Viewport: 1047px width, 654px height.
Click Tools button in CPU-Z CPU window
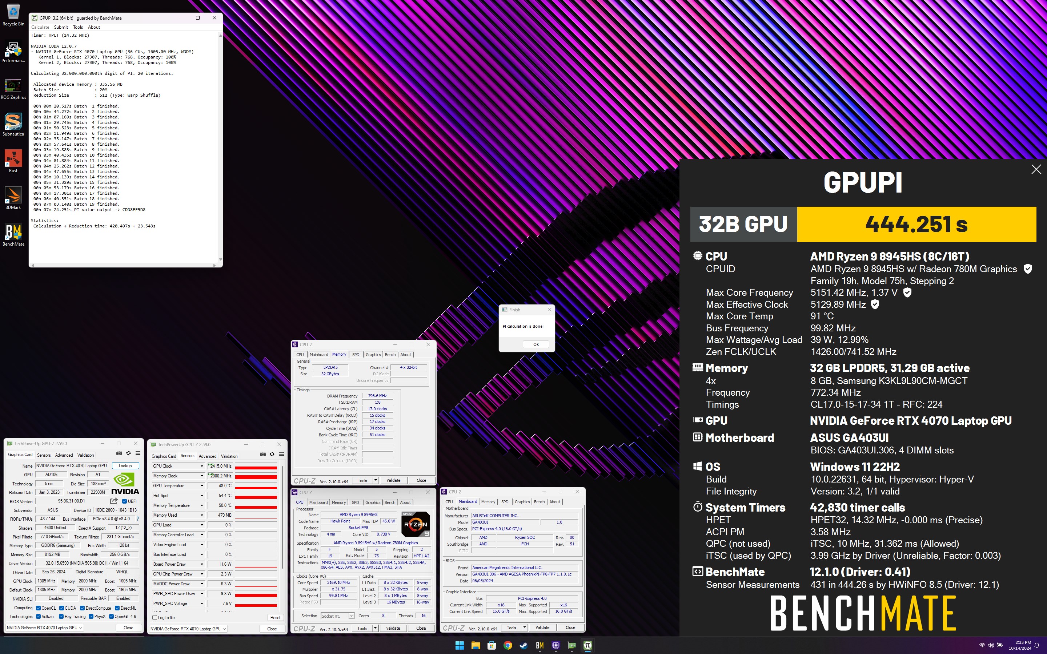tap(362, 628)
